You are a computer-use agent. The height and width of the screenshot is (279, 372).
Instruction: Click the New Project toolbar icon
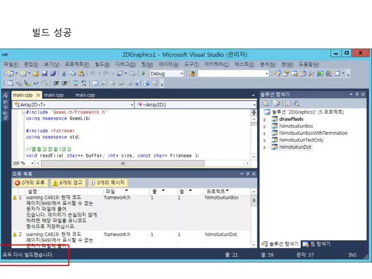point(10,73)
